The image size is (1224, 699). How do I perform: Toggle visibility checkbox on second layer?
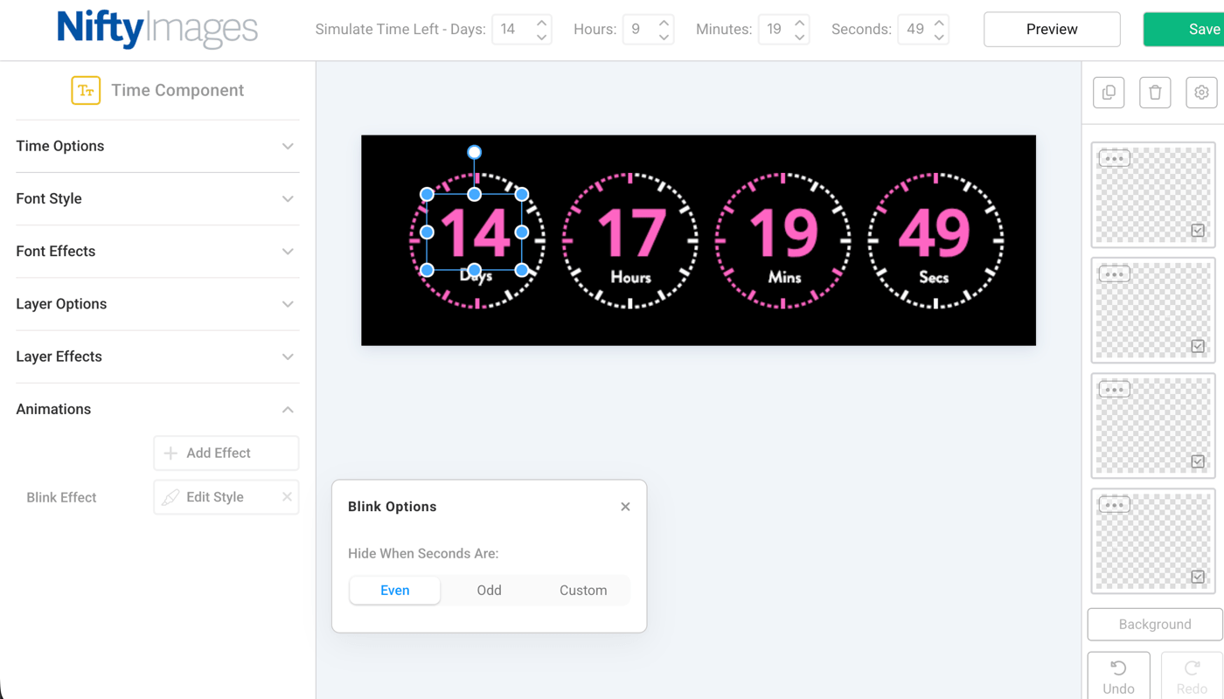click(1198, 346)
